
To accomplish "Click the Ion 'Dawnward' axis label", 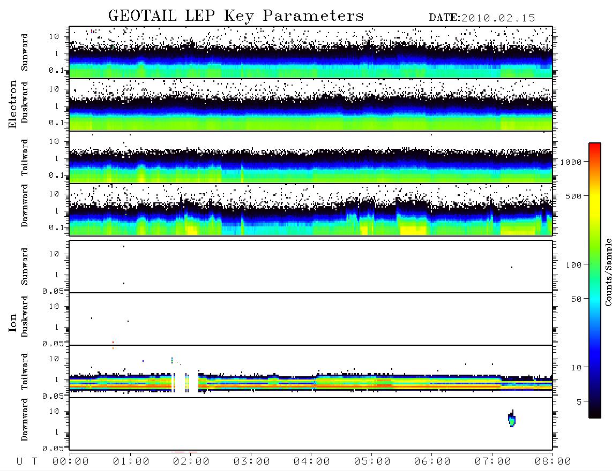I will (25, 419).
